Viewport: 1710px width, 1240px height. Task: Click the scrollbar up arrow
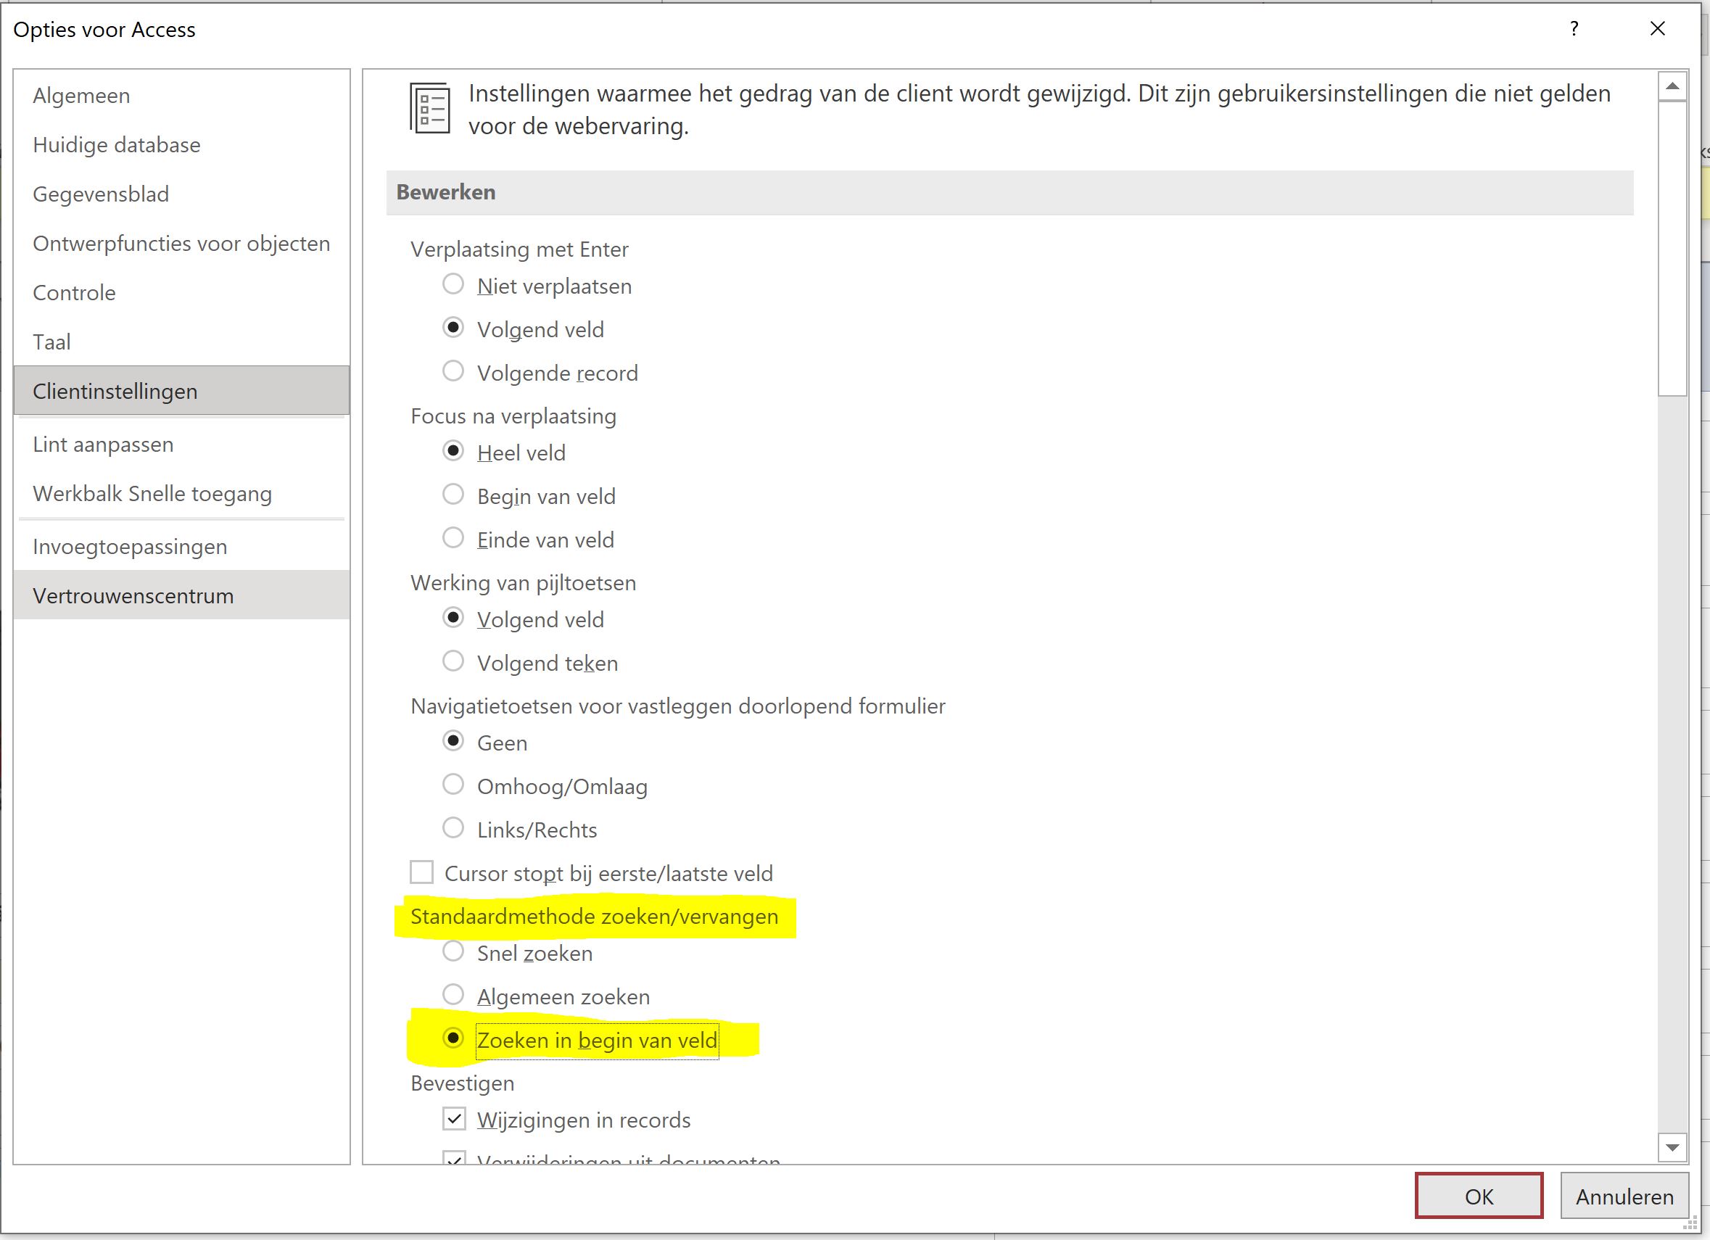[x=1672, y=87]
